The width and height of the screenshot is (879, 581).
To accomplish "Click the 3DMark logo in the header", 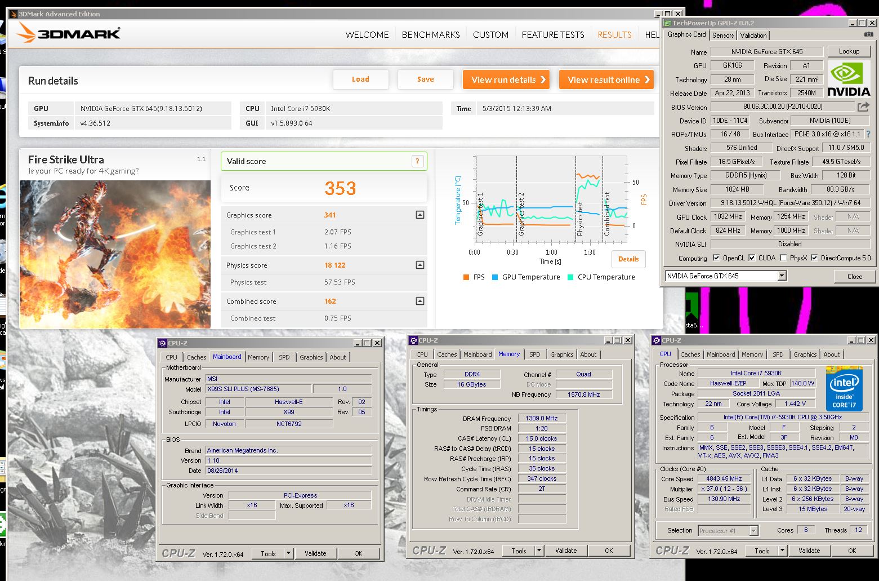I will (x=69, y=34).
